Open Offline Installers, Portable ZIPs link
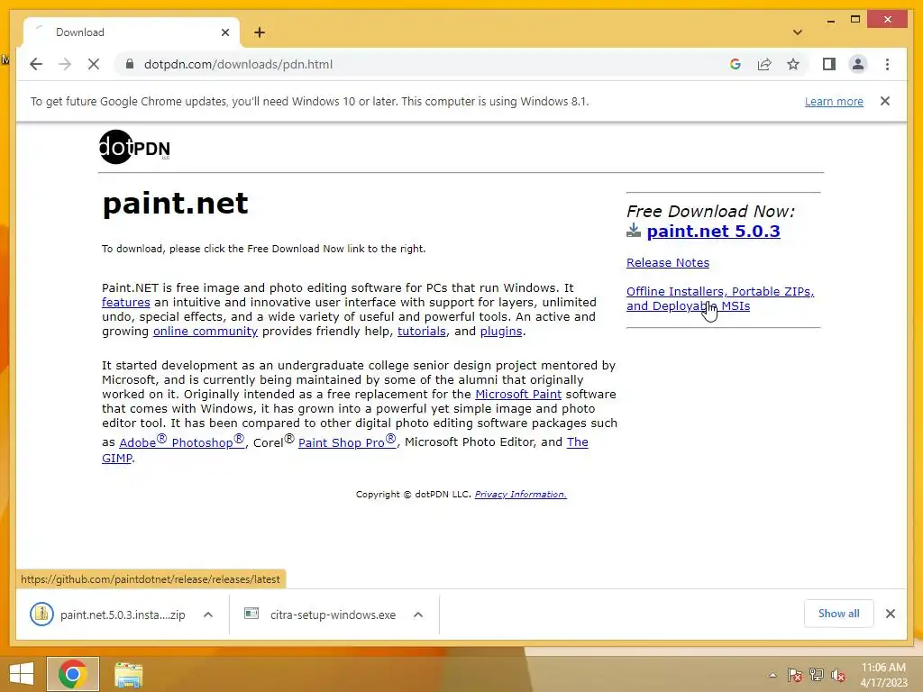 tap(720, 298)
